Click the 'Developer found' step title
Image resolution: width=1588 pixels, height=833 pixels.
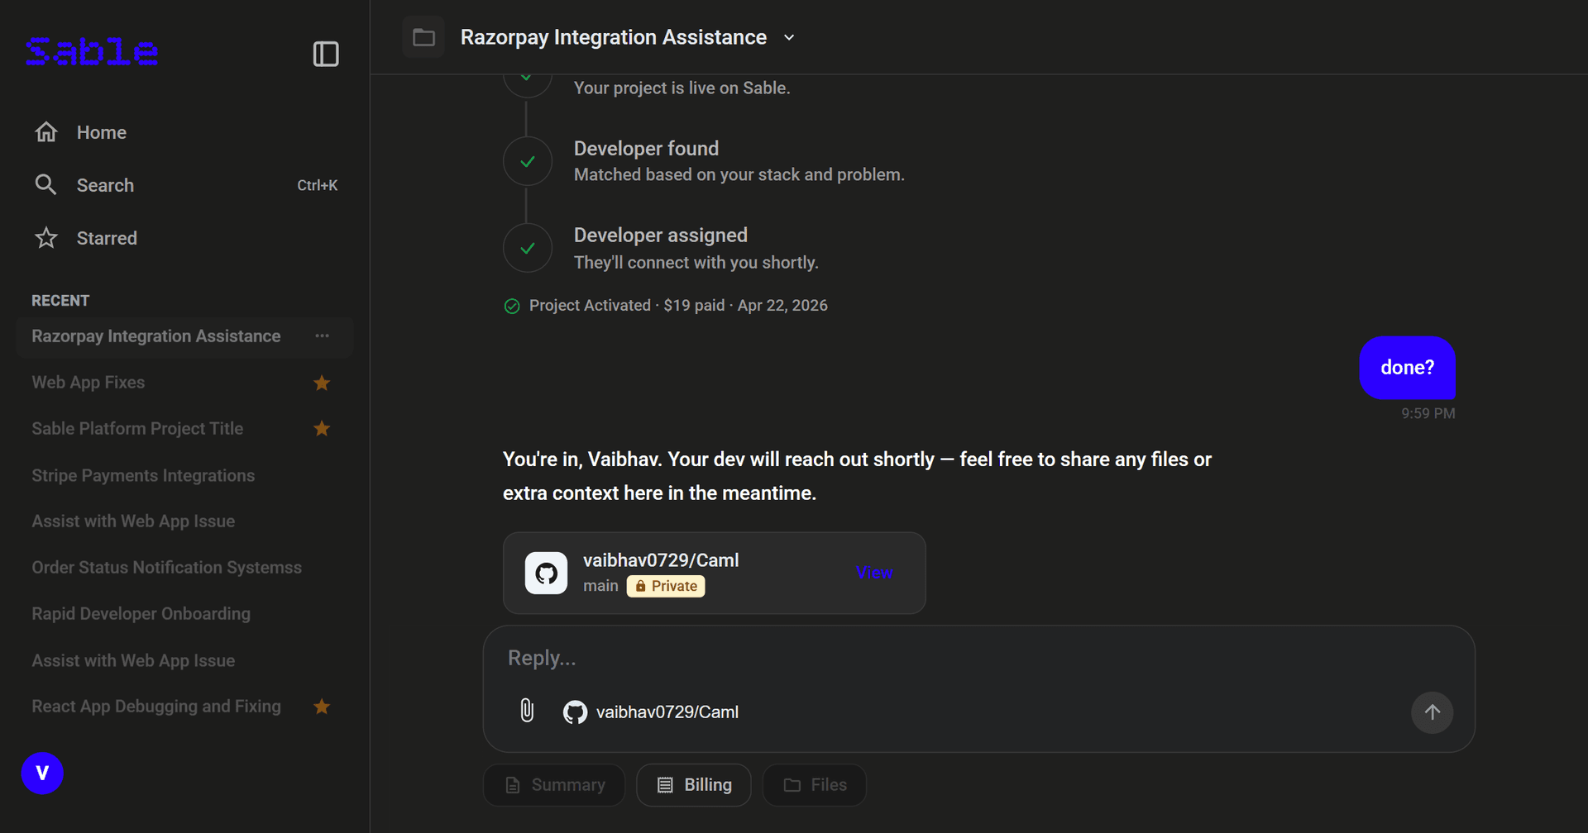click(646, 149)
